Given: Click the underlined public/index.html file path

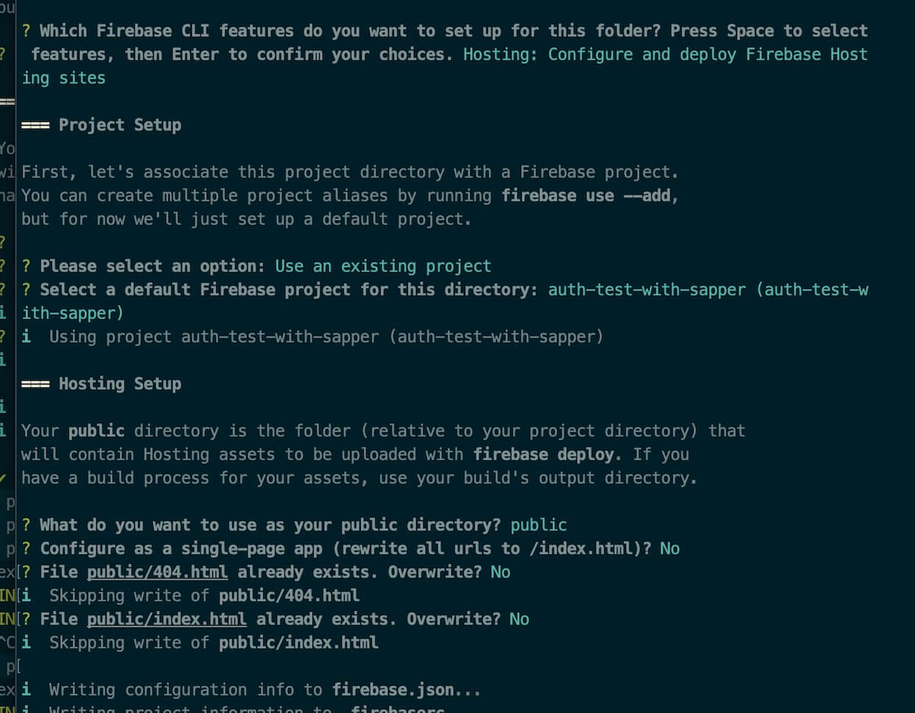Looking at the screenshot, I should click(167, 619).
